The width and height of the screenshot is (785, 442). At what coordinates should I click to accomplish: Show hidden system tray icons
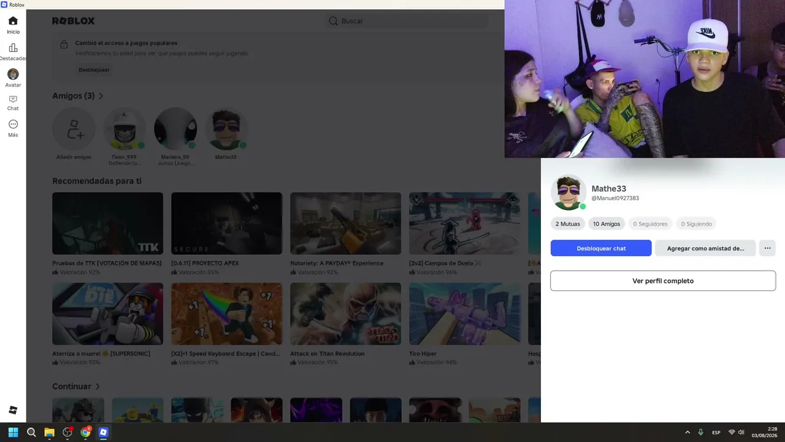687,432
